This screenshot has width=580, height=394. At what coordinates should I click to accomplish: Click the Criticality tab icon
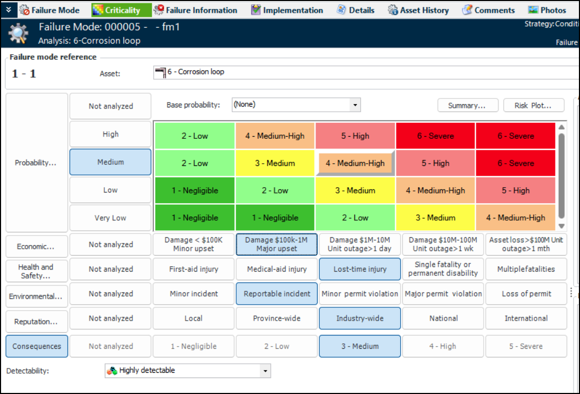click(x=98, y=10)
